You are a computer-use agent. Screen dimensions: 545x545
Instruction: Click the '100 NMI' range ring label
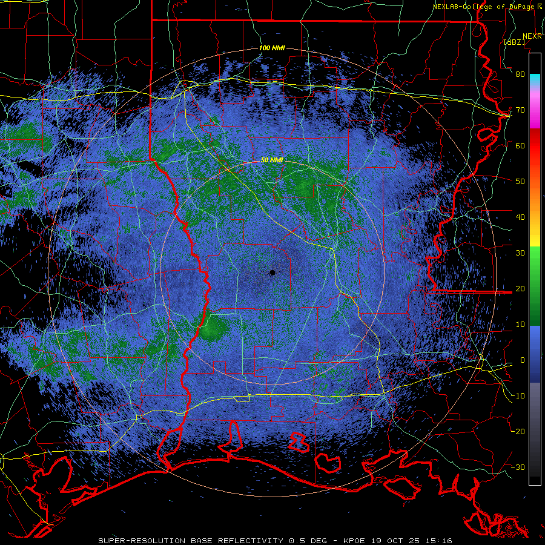272,48
